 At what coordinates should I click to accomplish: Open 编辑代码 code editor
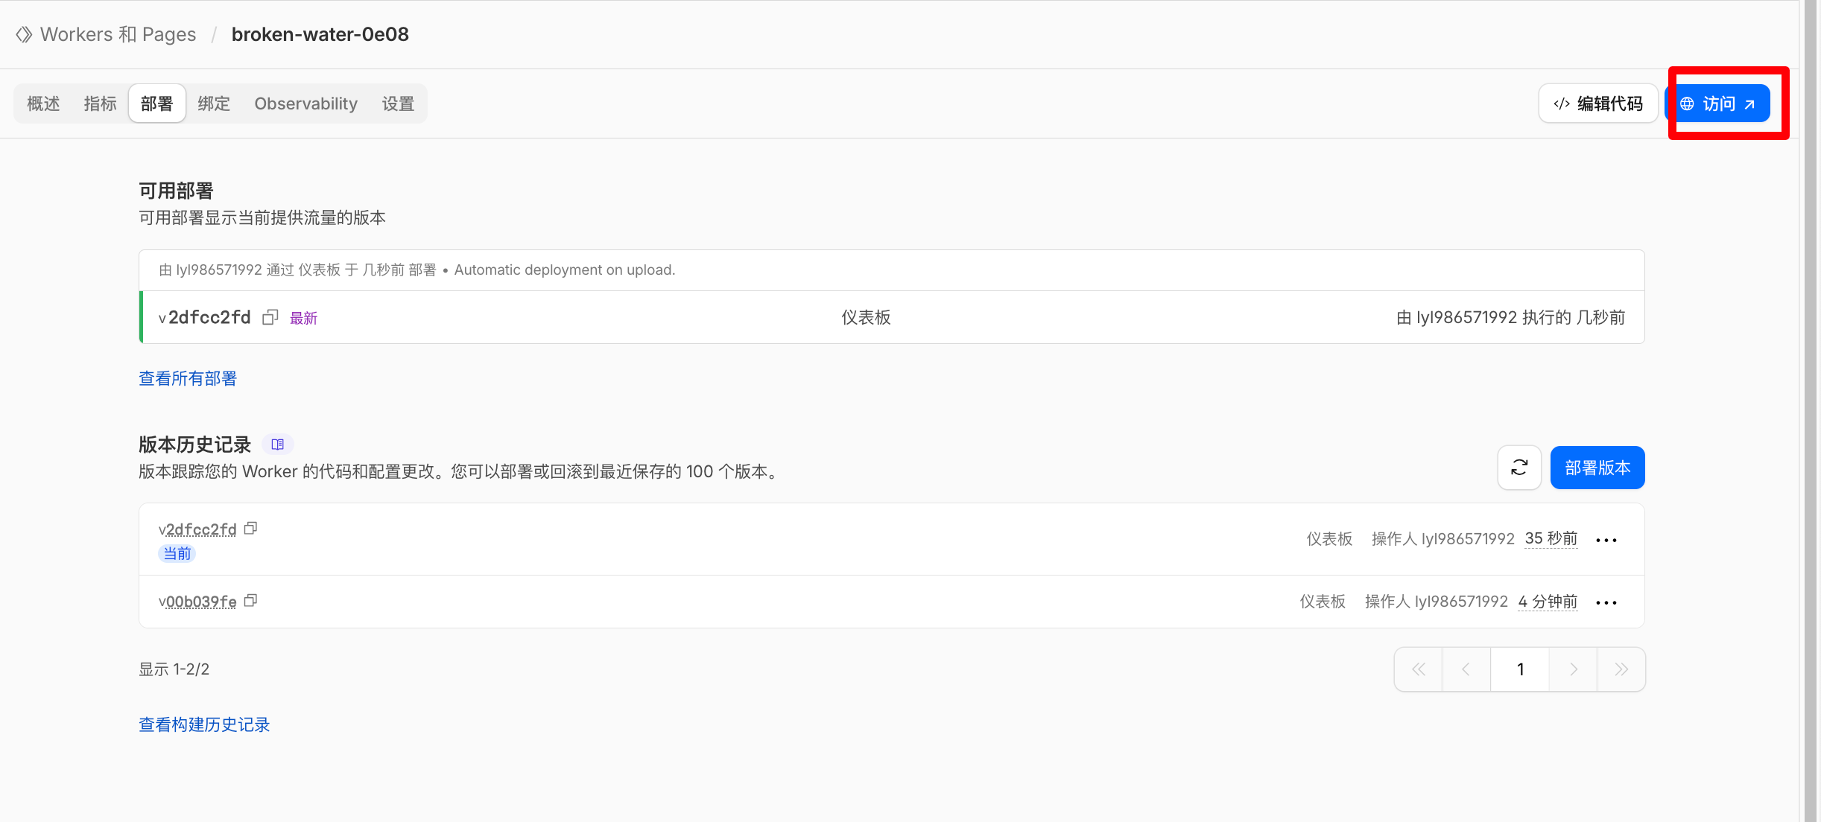tap(1598, 103)
